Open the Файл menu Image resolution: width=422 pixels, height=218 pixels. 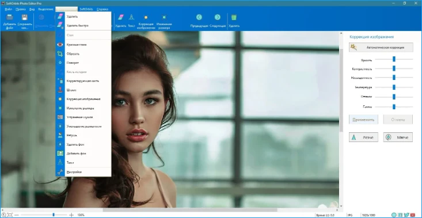point(9,9)
